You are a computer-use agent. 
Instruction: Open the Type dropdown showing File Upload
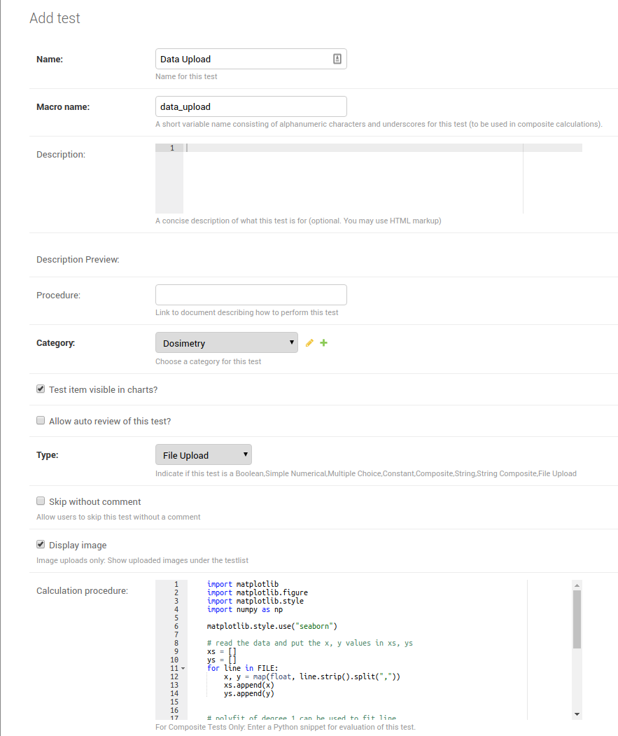point(204,455)
